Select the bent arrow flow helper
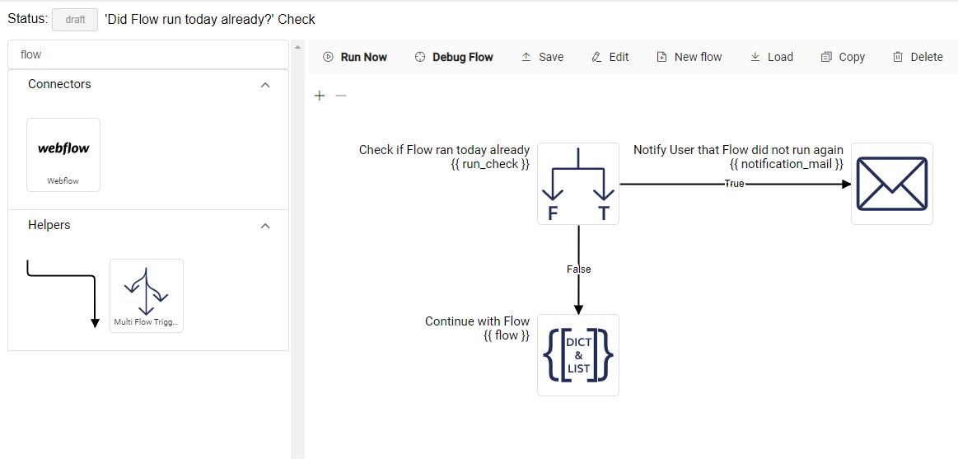Screen dimensions: 958x459 (63, 294)
